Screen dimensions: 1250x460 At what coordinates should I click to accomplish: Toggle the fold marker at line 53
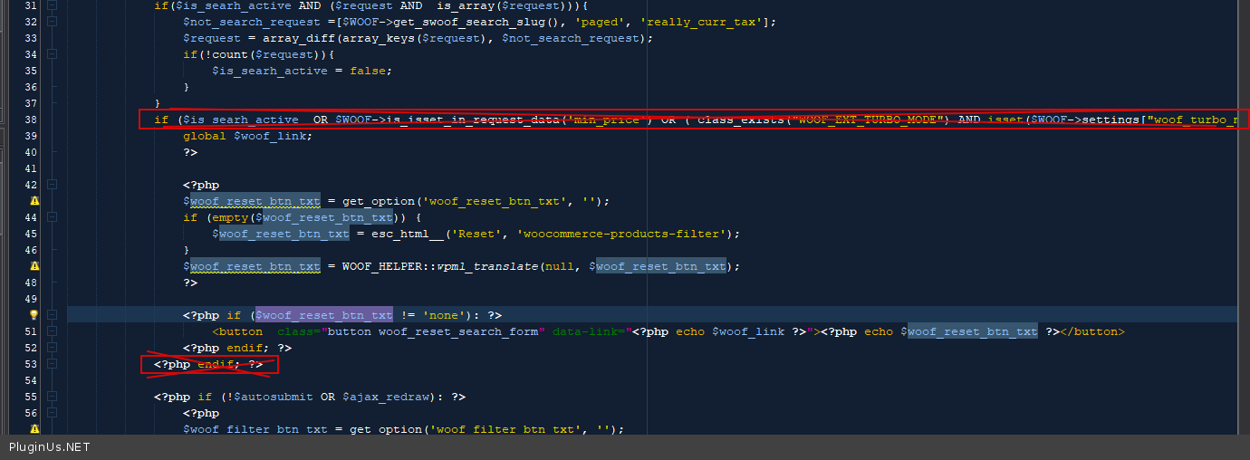[52, 364]
